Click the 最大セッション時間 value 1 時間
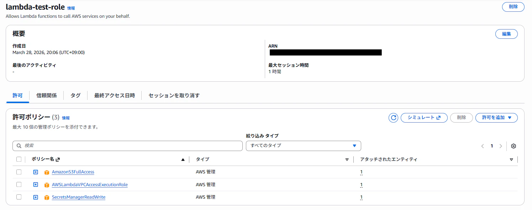Image resolution: width=532 pixels, height=210 pixels. 275,72
